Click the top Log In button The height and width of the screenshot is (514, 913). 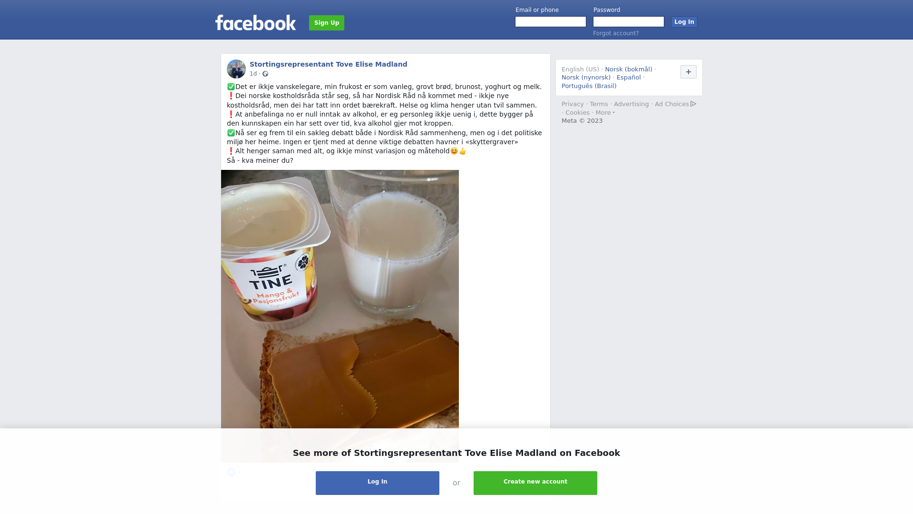tap(684, 22)
